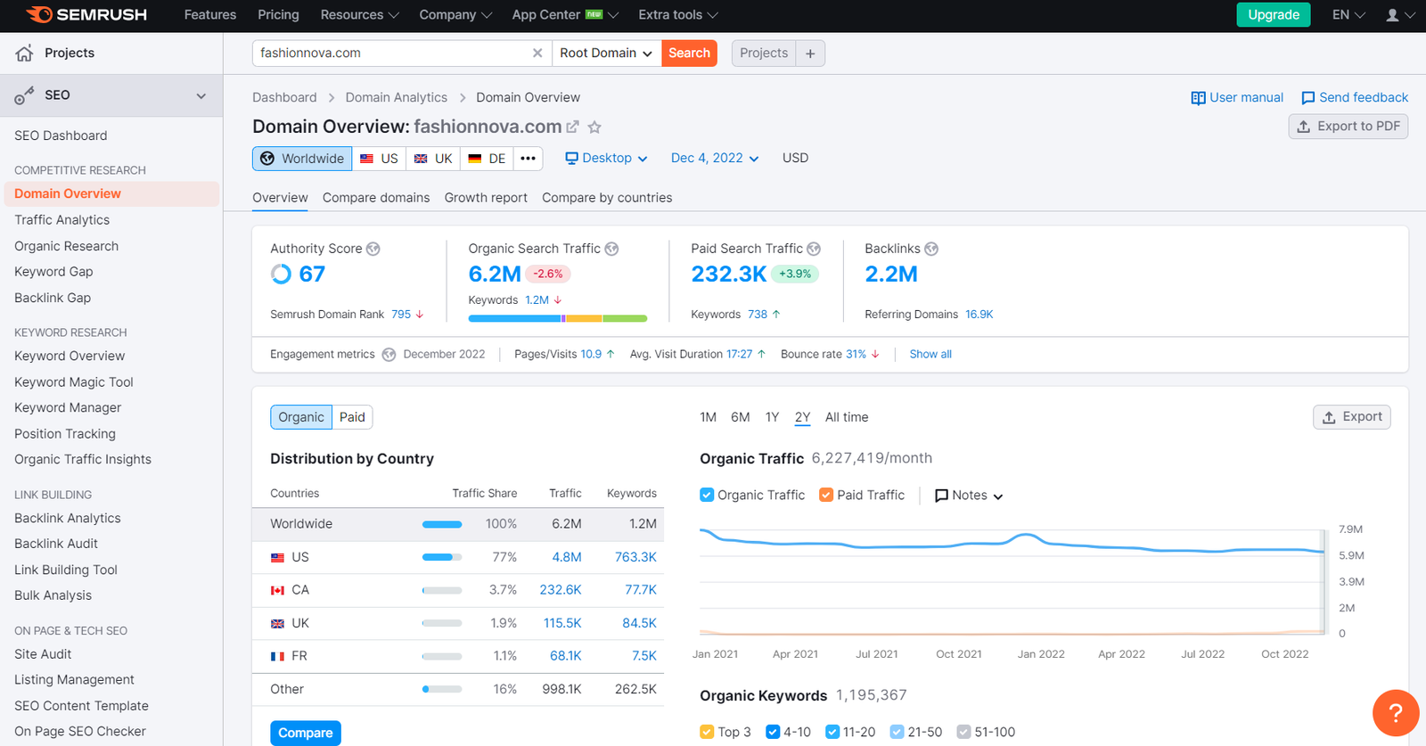Uncheck the Organic Traffic checkbox
The width and height of the screenshot is (1426, 746).
pyautogui.click(x=707, y=495)
